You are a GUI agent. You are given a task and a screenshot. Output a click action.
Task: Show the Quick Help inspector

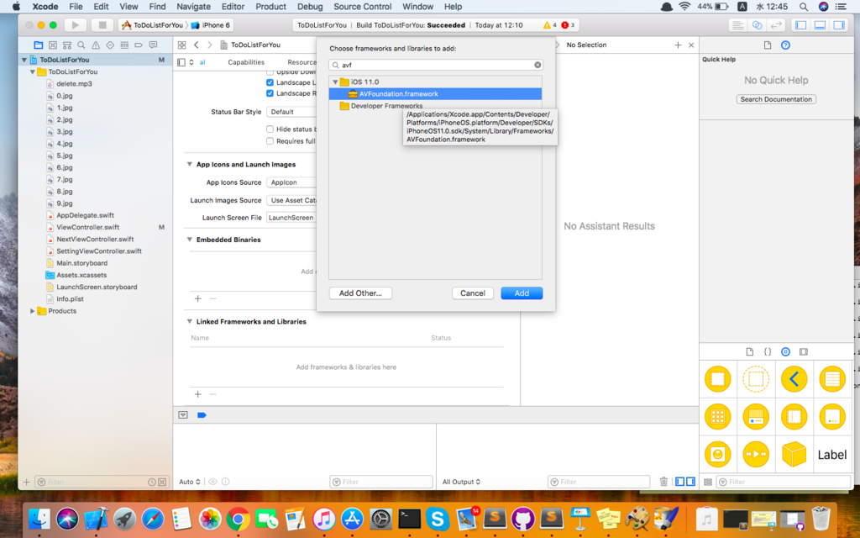click(785, 45)
